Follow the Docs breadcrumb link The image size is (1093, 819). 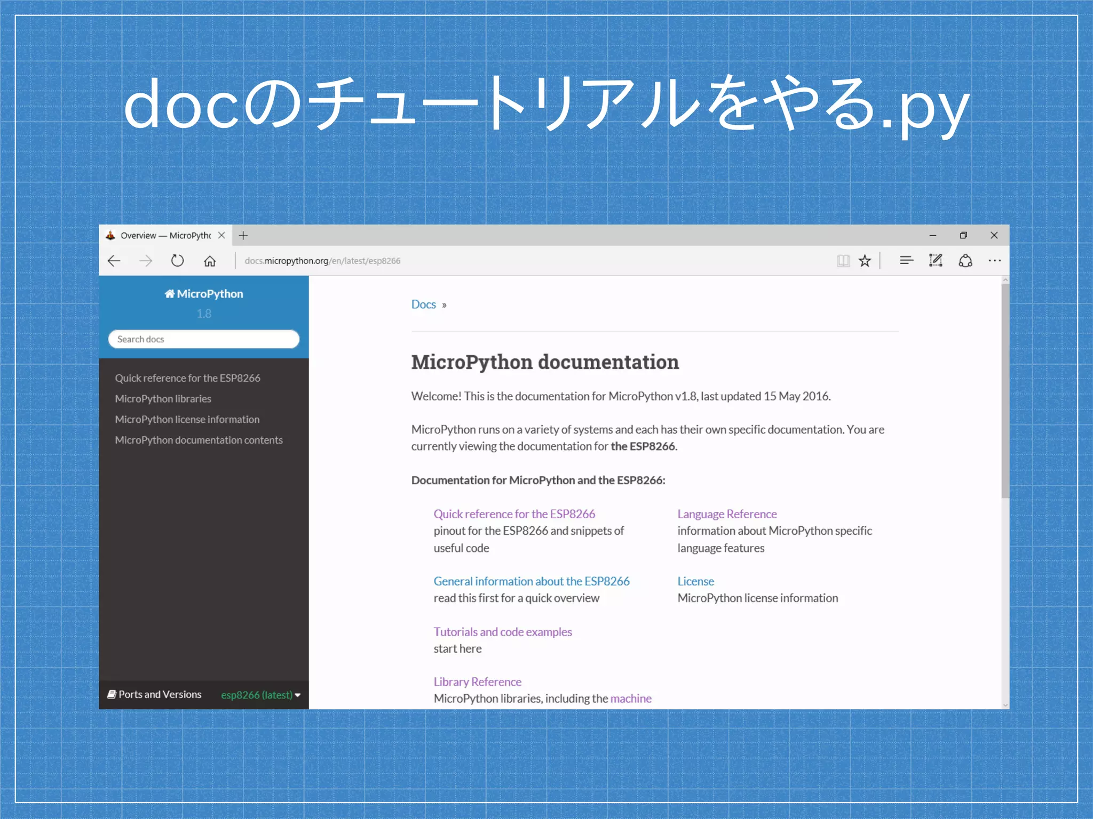[423, 304]
